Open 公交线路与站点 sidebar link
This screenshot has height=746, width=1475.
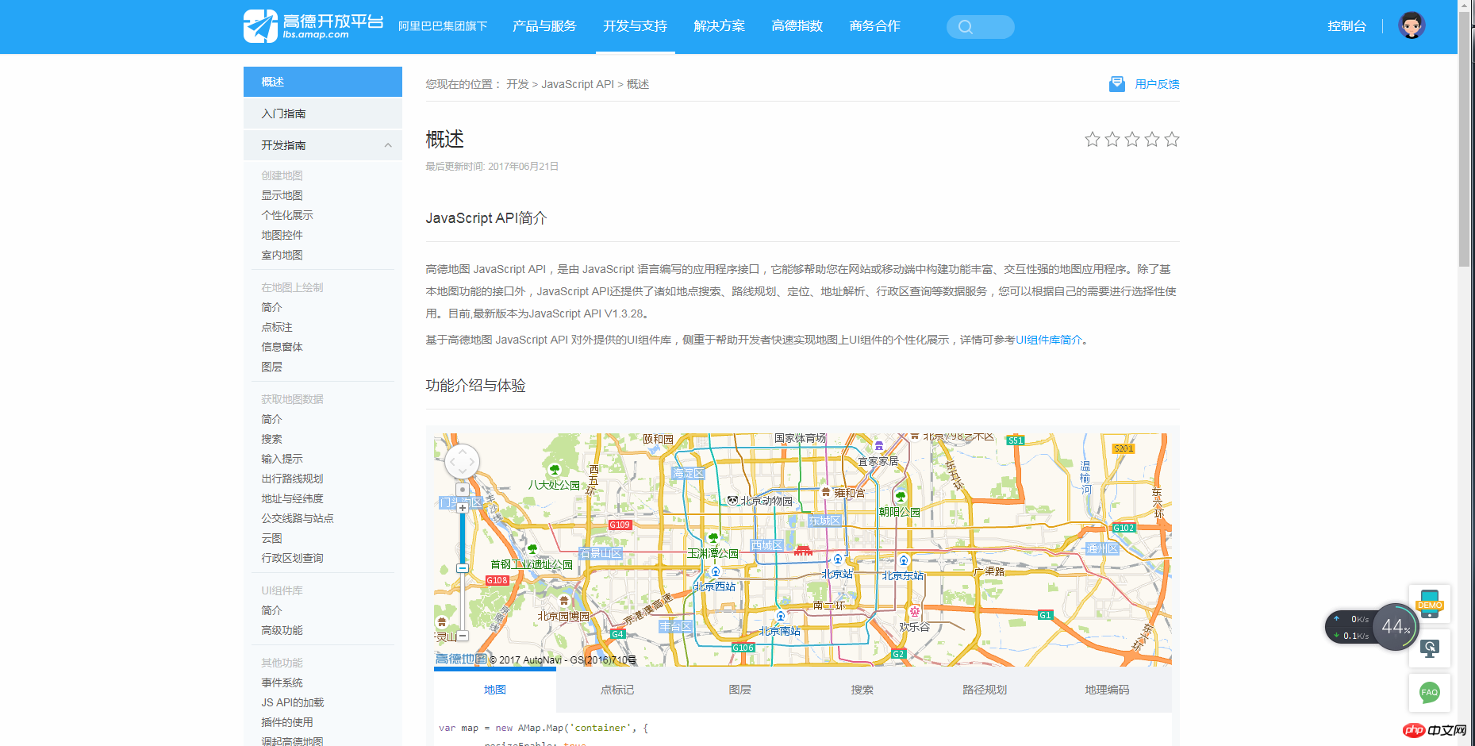[298, 518]
